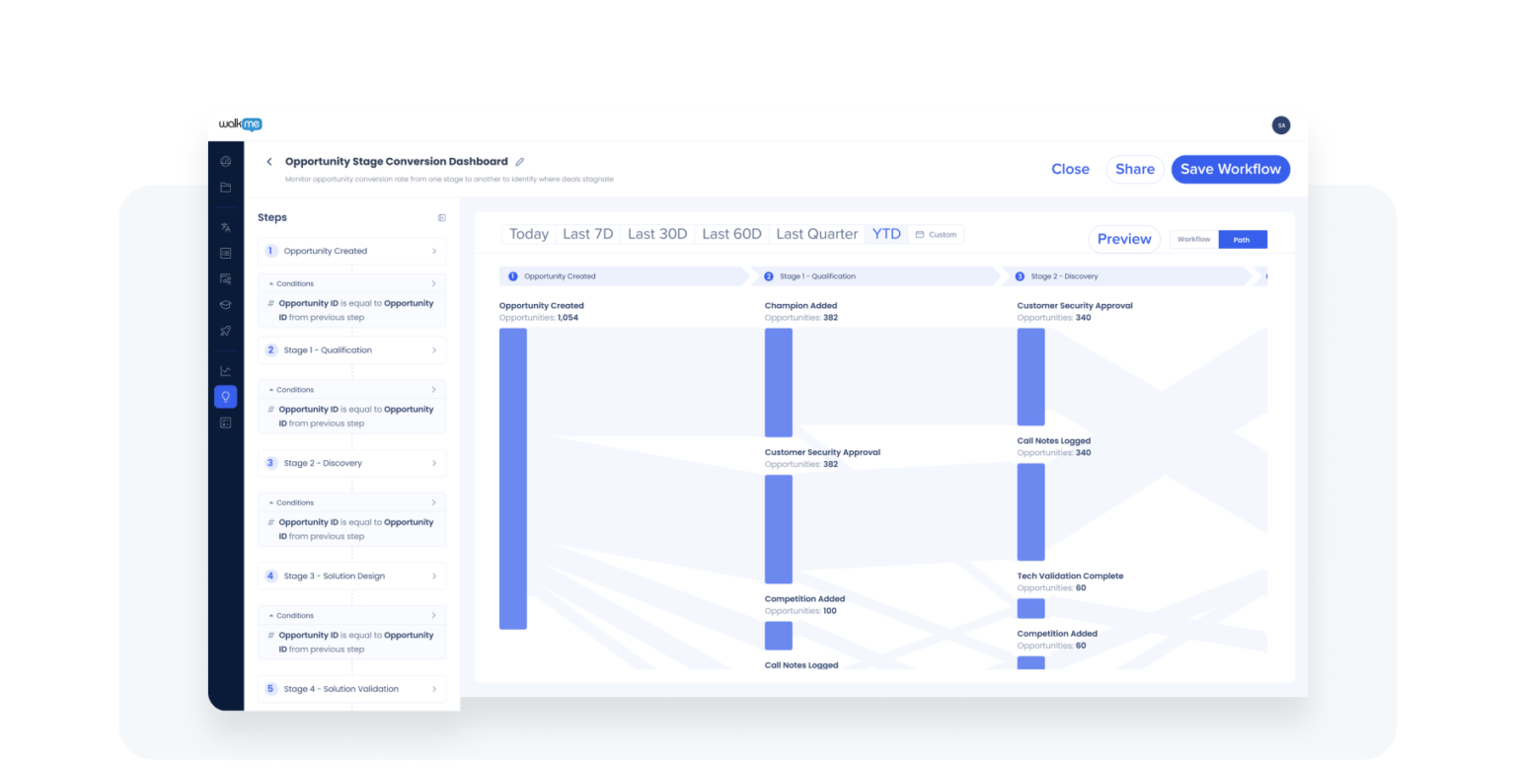This screenshot has width=1516, height=771.
Task: Select the globe icon at sidebar top
Action: click(225, 160)
